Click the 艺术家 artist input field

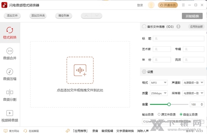pyautogui.click(x=162, y=49)
